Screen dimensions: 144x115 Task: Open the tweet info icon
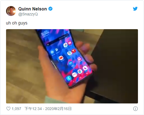pyautogui.click(x=135, y=109)
